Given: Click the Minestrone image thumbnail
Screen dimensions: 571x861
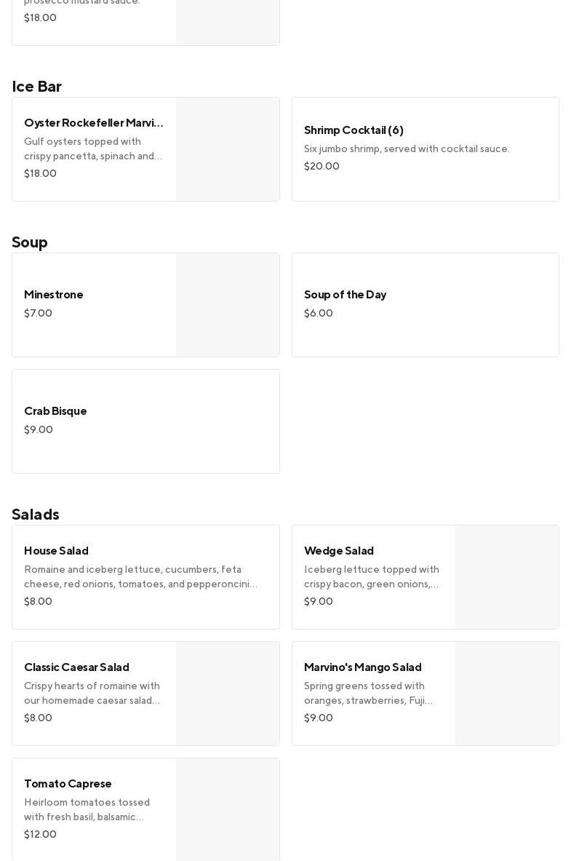Looking at the screenshot, I should [228, 305].
